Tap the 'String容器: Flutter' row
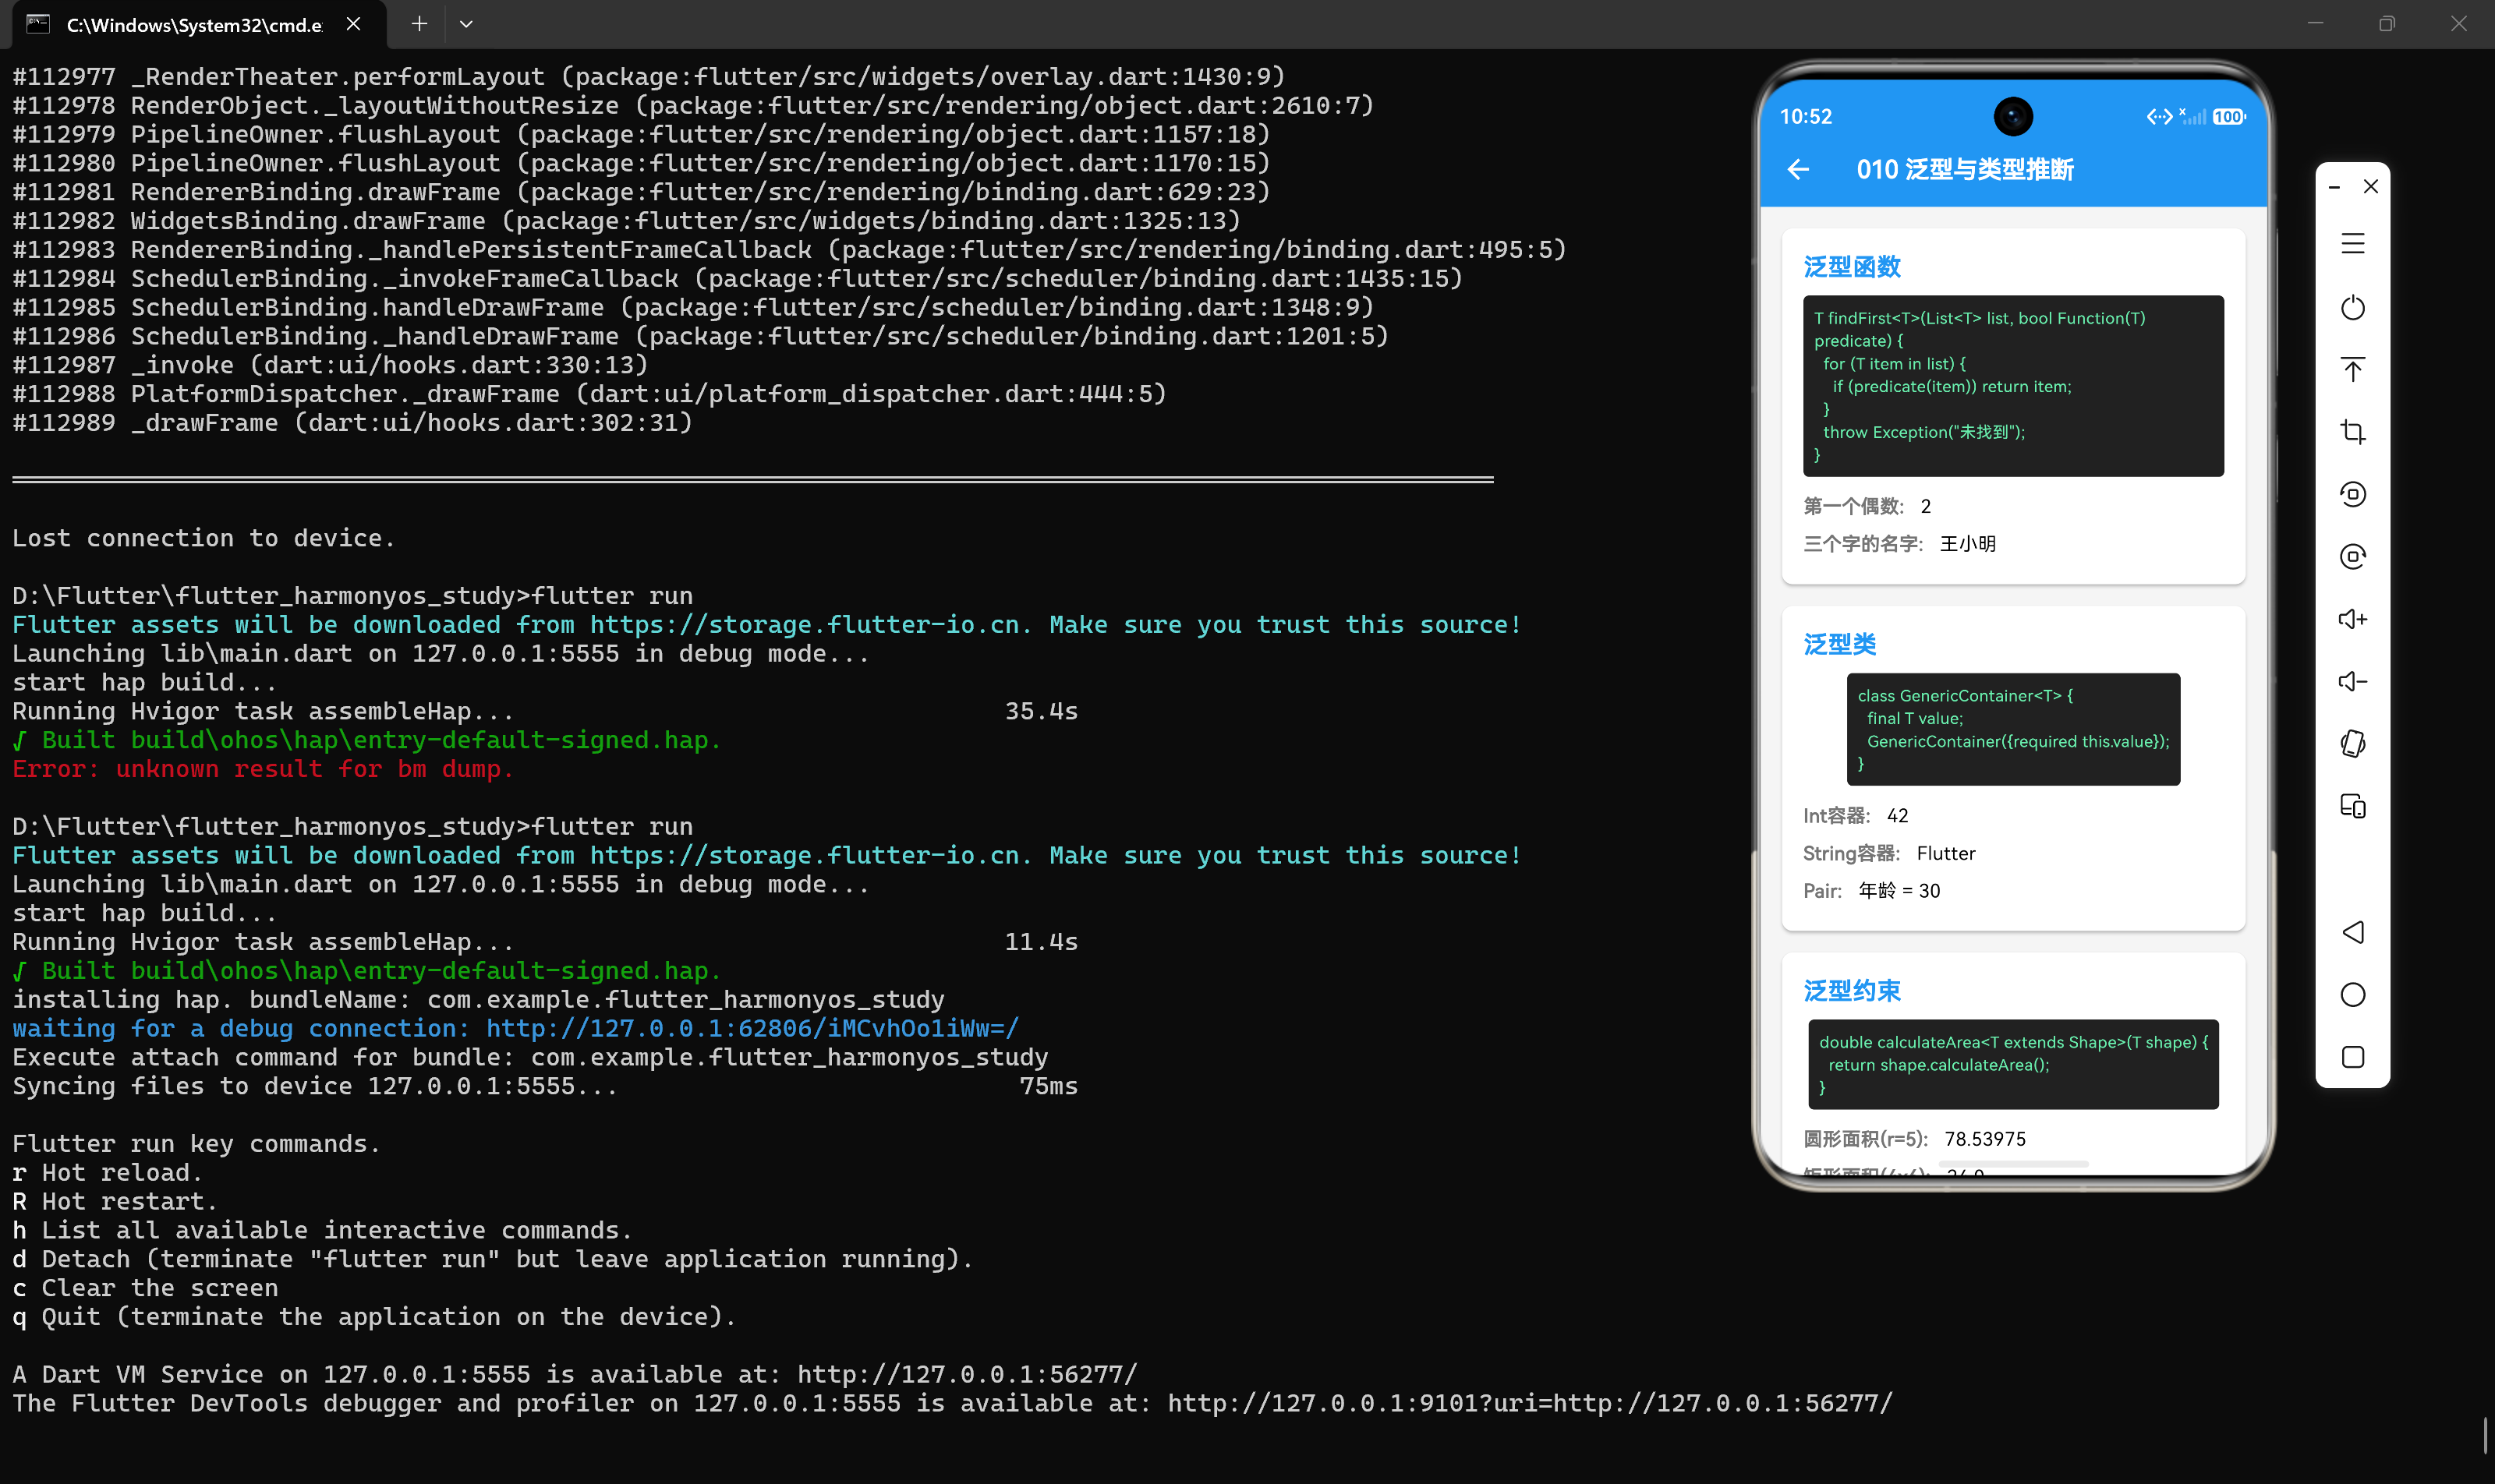The image size is (2495, 1484). [x=1888, y=853]
